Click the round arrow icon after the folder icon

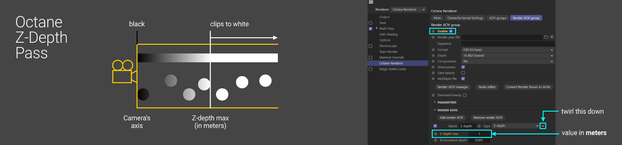pyautogui.click(x=552, y=37)
